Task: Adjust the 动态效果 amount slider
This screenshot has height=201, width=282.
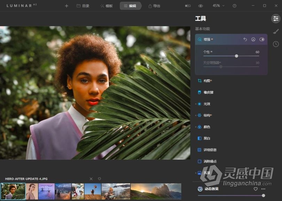Action: (263, 195)
